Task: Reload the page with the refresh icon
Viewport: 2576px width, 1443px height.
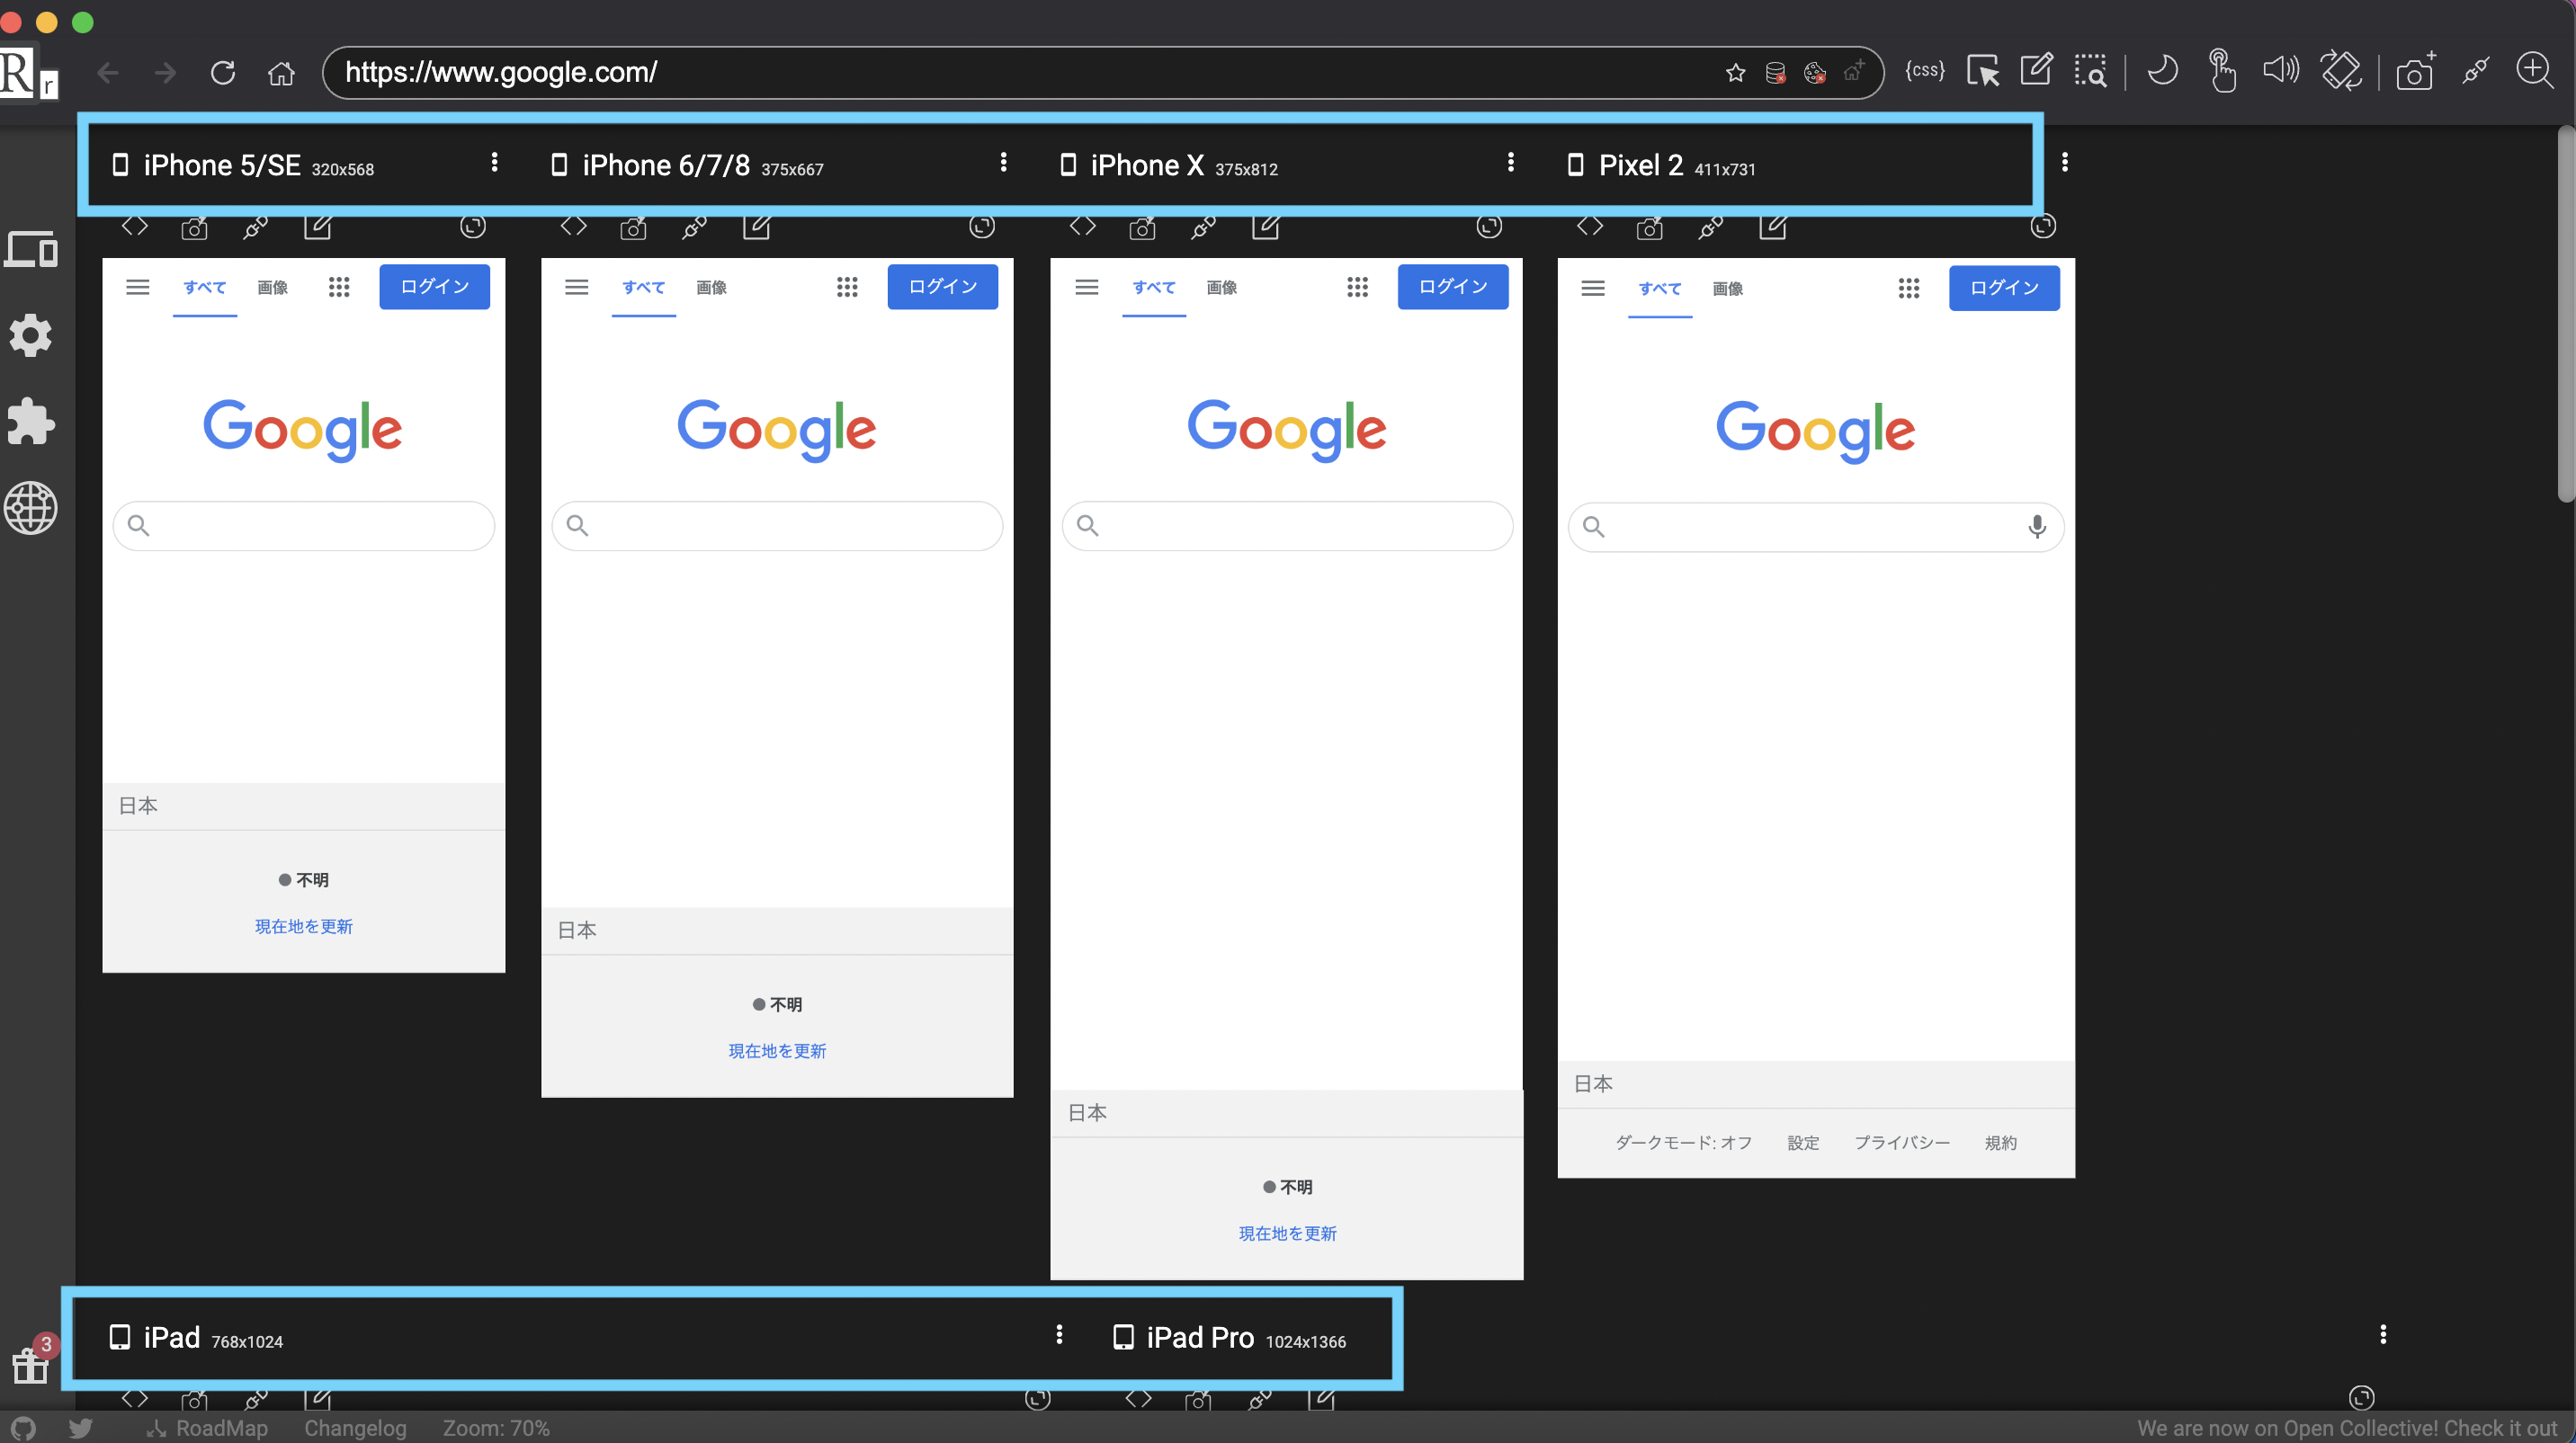Action: tap(223, 72)
